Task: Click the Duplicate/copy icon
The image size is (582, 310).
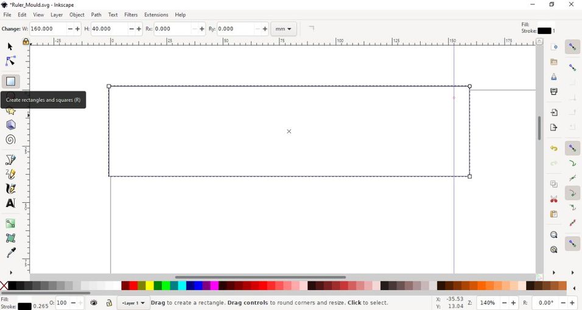Action: point(554,184)
